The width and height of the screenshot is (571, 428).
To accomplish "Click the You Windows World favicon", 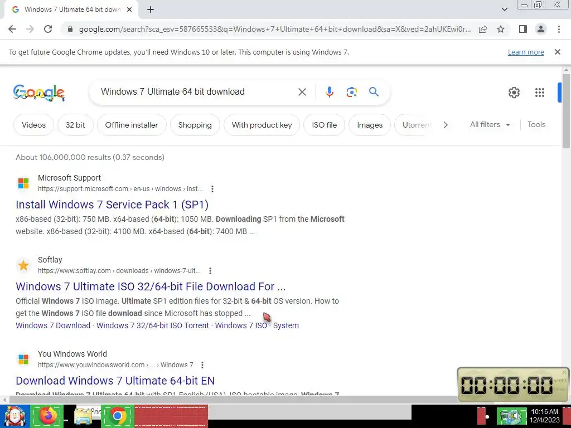I will click(23, 359).
